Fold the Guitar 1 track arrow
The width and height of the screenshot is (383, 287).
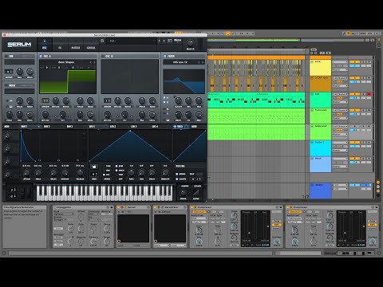[312, 143]
